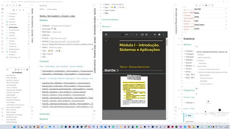Click the PDF viewer vertical scrollbar

(x=167, y=78)
